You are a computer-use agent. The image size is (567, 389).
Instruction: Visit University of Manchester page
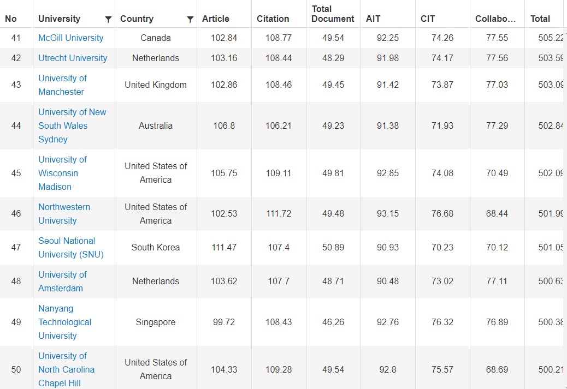(62, 85)
